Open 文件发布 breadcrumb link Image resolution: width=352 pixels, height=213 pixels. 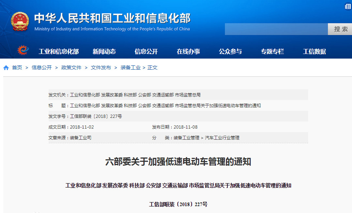tap(101, 68)
